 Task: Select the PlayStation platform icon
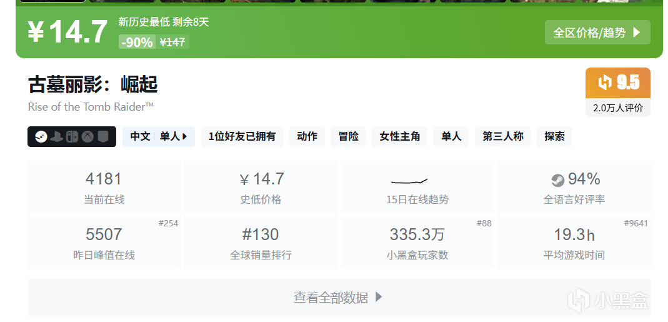[57, 137]
